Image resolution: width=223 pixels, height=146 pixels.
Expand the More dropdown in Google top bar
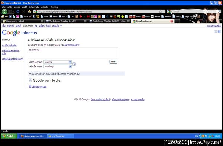[x=57, y=26]
